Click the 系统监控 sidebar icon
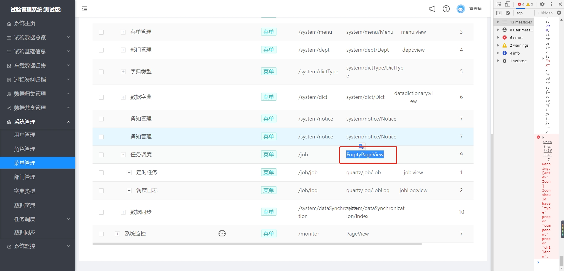This screenshot has width=564, height=271. point(9,247)
